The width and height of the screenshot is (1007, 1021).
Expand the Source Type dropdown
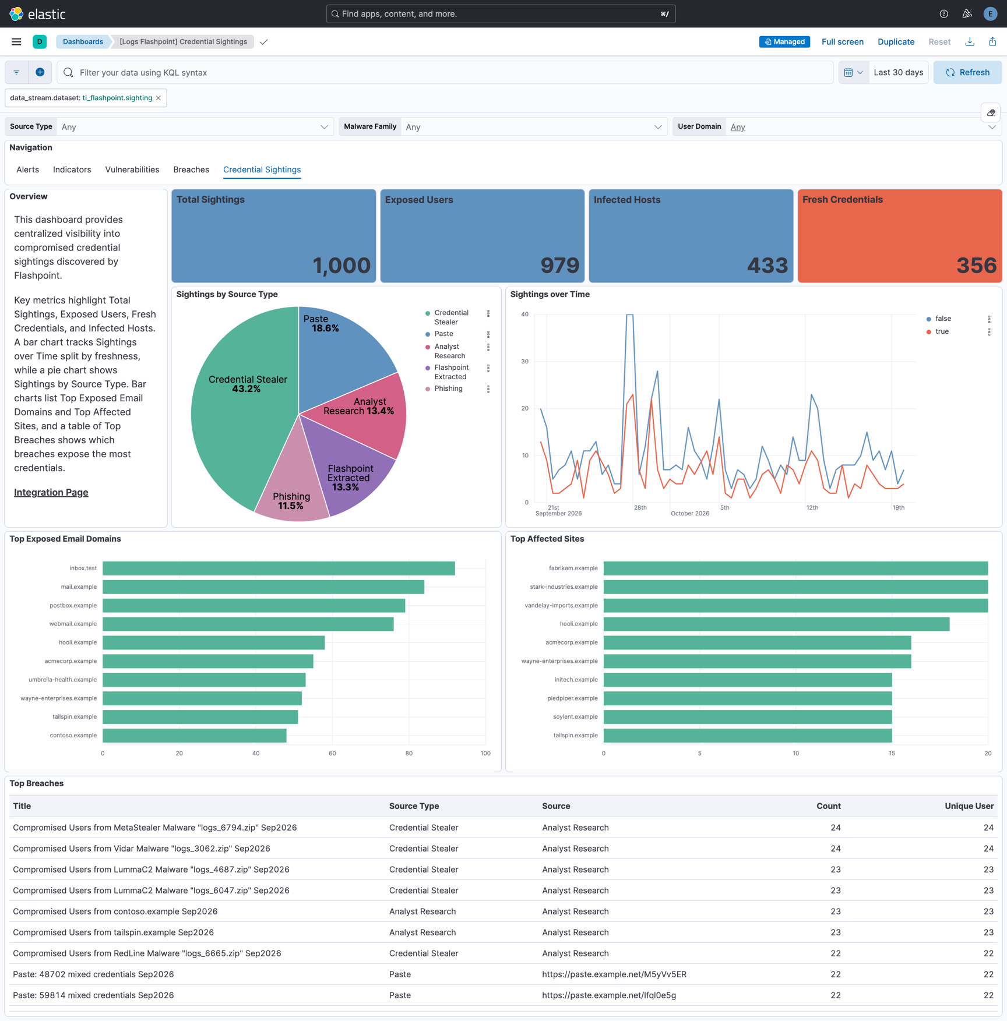pos(195,127)
